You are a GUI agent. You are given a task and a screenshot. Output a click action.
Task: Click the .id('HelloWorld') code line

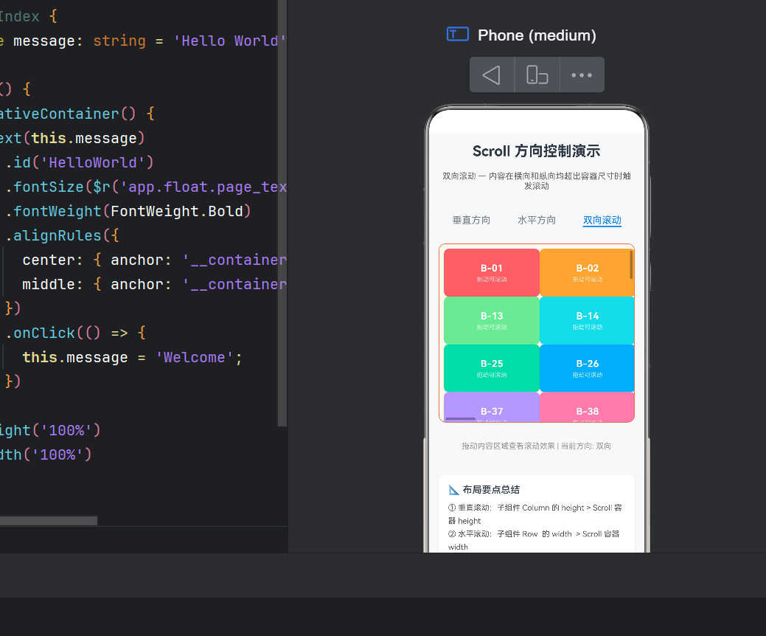click(x=80, y=162)
